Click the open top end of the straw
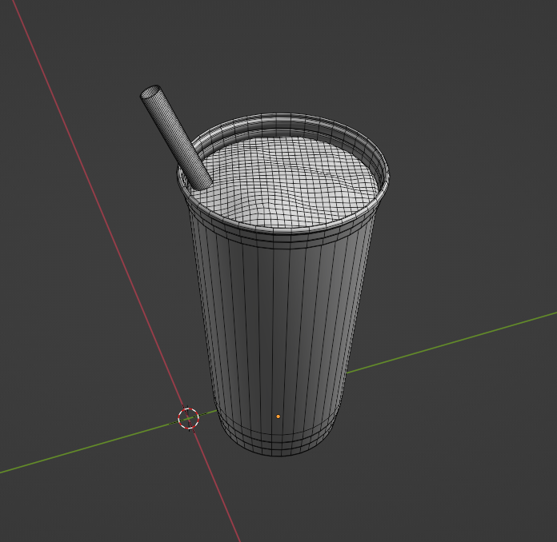Image resolution: width=557 pixels, height=542 pixels. tap(150, 93)
